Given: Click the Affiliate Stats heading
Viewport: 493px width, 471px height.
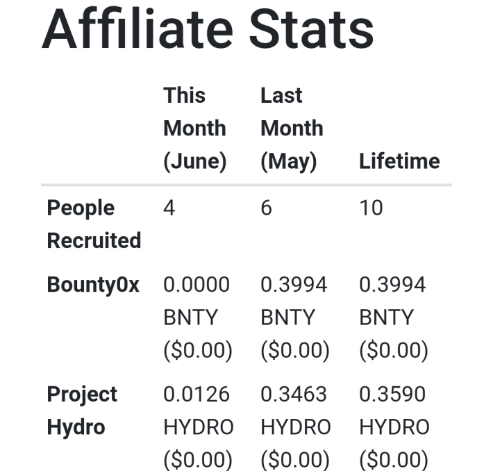Looking at the screenshot, I should point(208,29).
